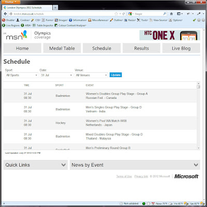Go back with the browser back arrow
The height and width of the screenshot is (207, 207).
point(5,14)
